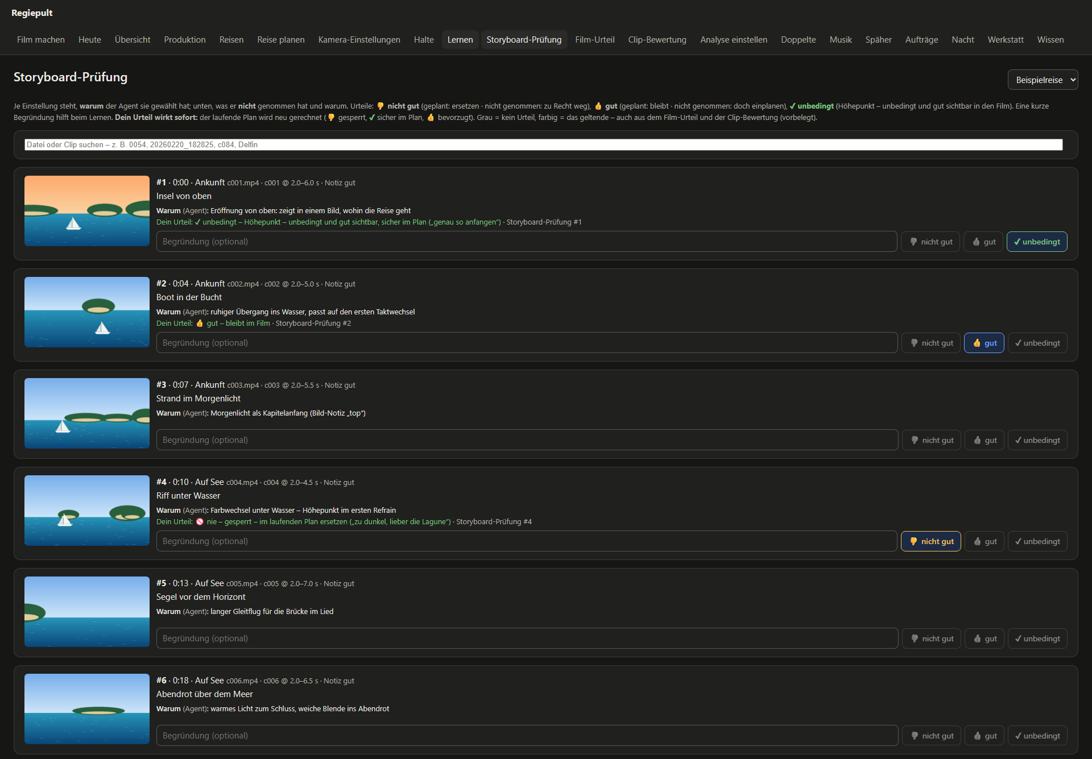Mark Abendrot über dem Meer as unbedingt
The height and width of the screenshot is (759, 1092).
pyautogui.click(x=1037, y=736)
